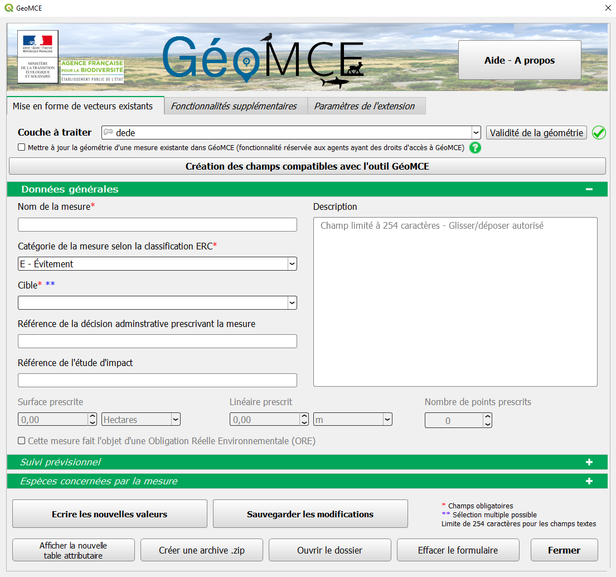The height and width of the screenshot is (577, 616).
Task: Decrease Nombre de points prescrits stepper
Action: tap(488, 424)
